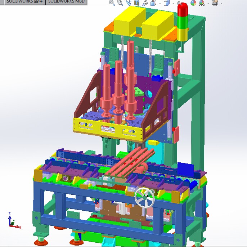Open the SOLIDWORKS MBD tab

click(x=66, y=2)
